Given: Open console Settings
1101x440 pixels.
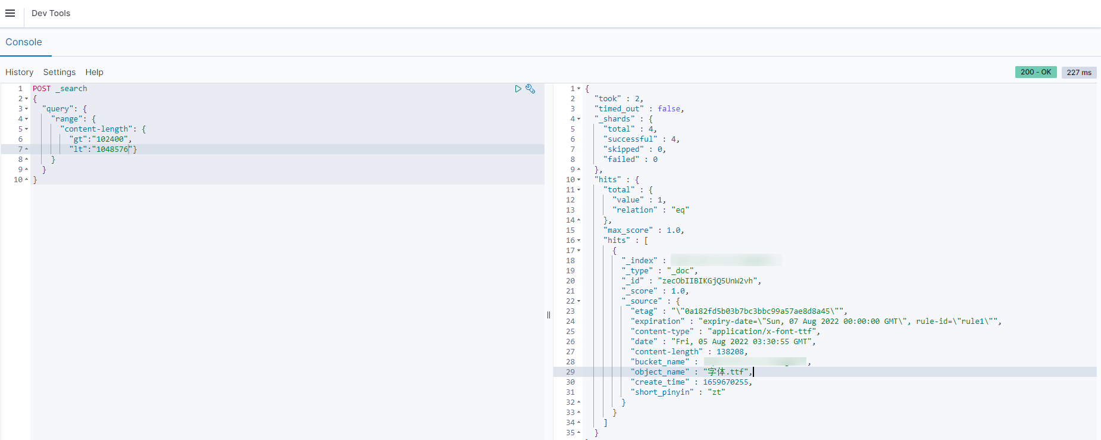Looking at the screenshot, I should click(x=60, y=72).
